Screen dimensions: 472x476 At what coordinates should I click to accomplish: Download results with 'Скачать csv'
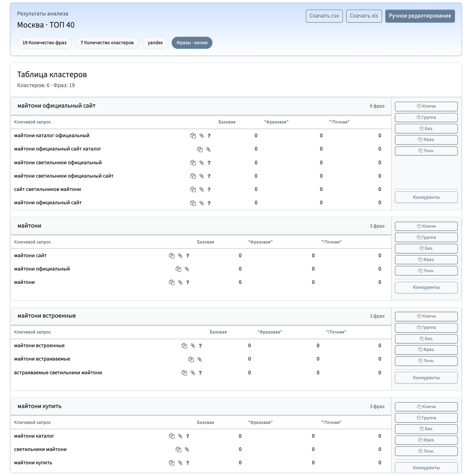(x=324, y=16)
